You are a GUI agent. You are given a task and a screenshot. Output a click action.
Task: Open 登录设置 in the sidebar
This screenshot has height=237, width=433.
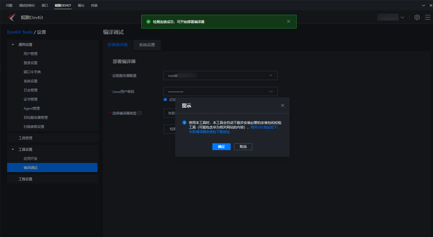31,63
